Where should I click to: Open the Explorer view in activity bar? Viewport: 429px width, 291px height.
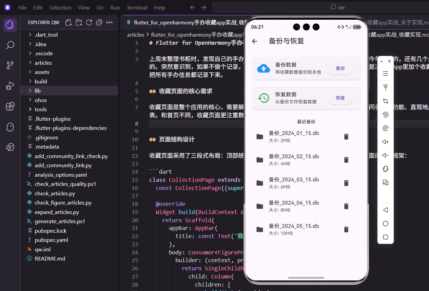click(x=10, y=25)
